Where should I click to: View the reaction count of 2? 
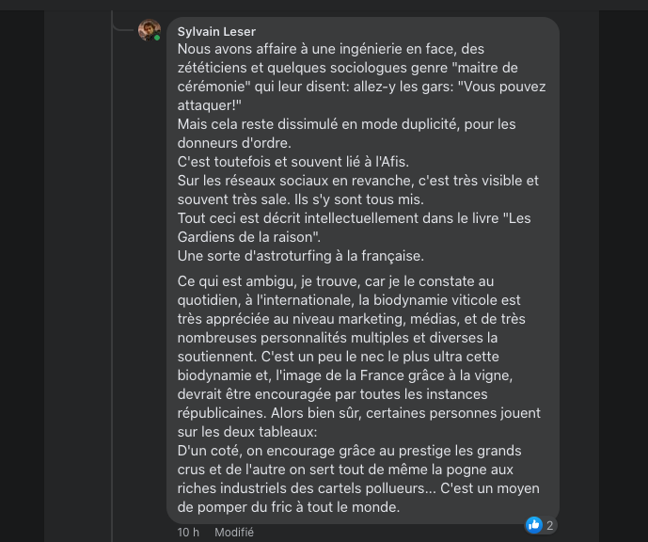(x=550, y=525)
